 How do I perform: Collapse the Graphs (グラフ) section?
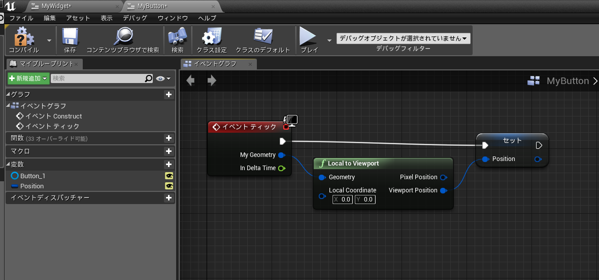[x=9, y=95]
